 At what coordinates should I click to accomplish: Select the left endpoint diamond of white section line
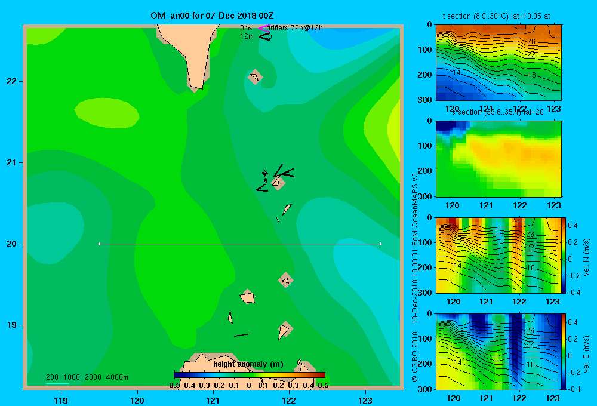tap(99, 244)
